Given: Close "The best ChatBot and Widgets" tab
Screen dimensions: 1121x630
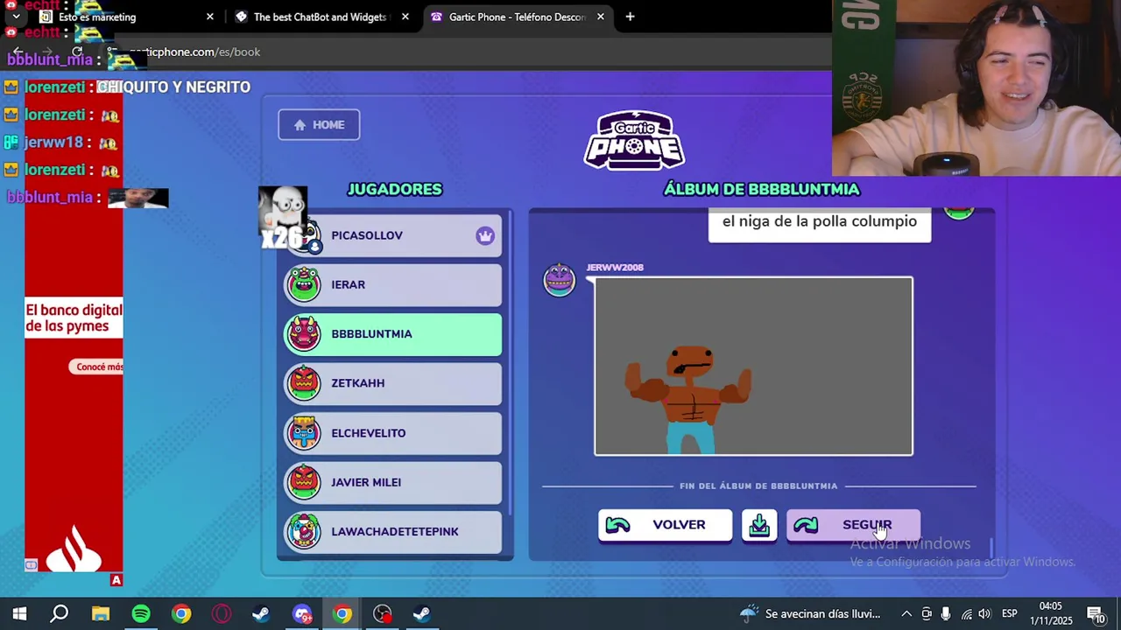Looking at the screenshot, I should 405,17.
